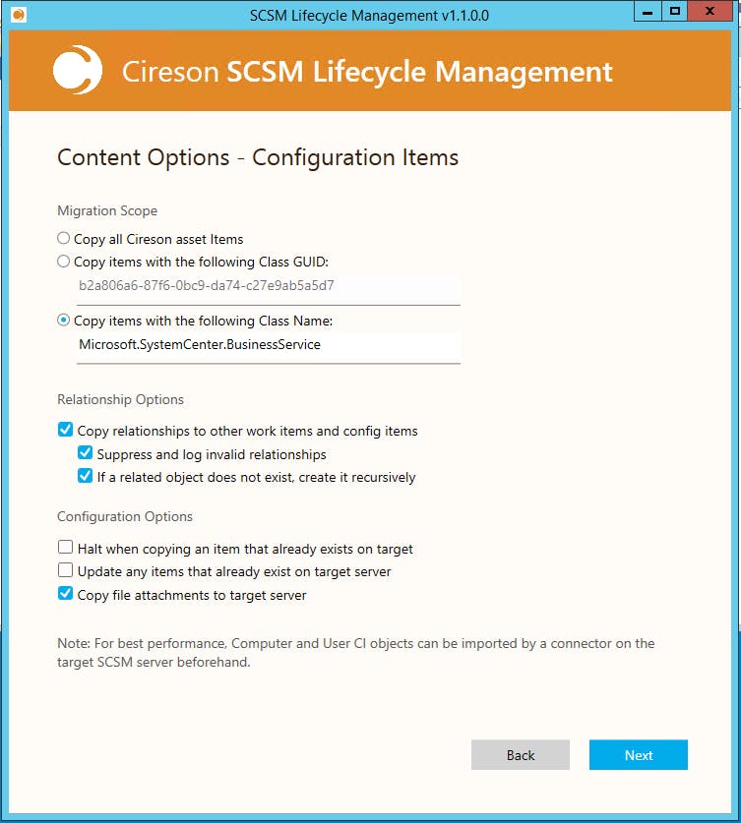The height and width of the screenshot is (823, 741).
Task: Click the Class Name input field
Action: [269, 345]
